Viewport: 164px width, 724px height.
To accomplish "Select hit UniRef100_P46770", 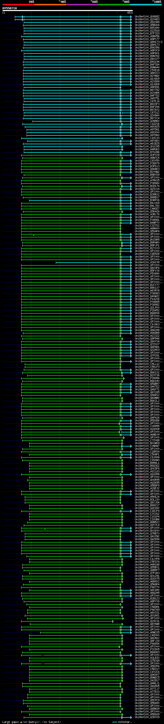I will (x=147, y=587).
